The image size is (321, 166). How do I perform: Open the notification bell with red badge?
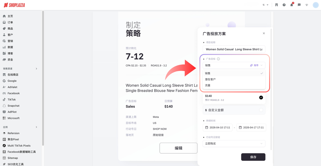291,5
